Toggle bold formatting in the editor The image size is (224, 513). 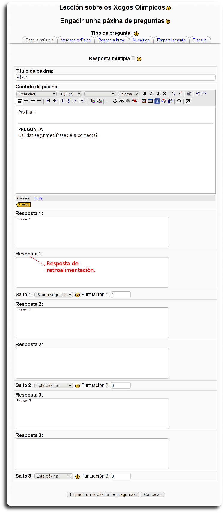coord(145,93)
